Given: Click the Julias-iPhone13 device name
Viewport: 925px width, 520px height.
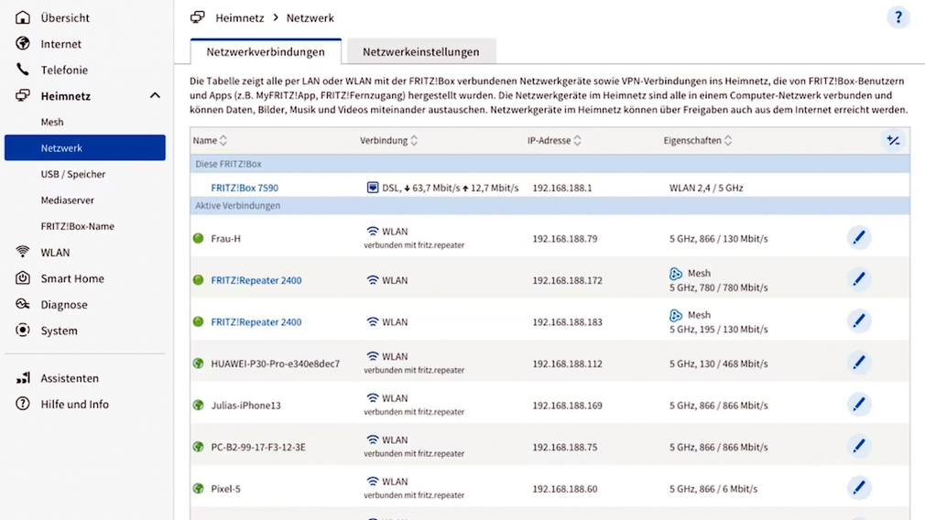Looking at the screenshot, I should click(x=246, y=406).
